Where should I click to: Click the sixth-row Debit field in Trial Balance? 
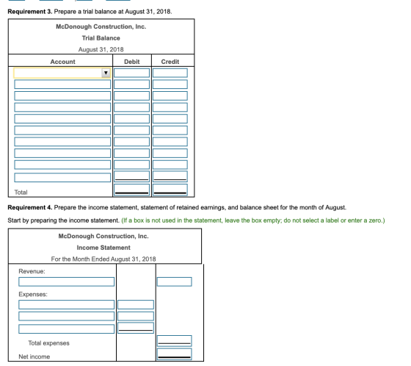pos(132,130)
